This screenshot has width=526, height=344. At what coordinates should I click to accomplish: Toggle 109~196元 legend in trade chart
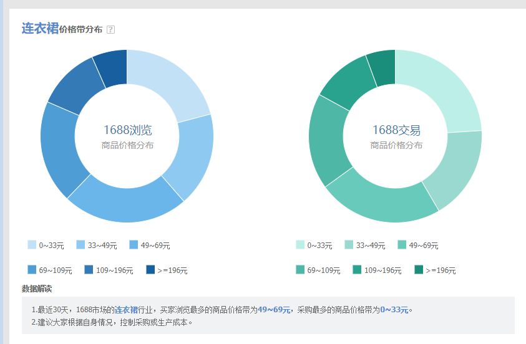point(377,270)
